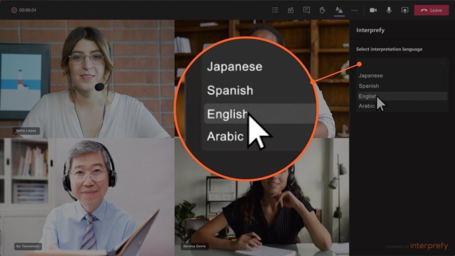Click the Interprefy language interpretation icon

[x=339, y=10]
